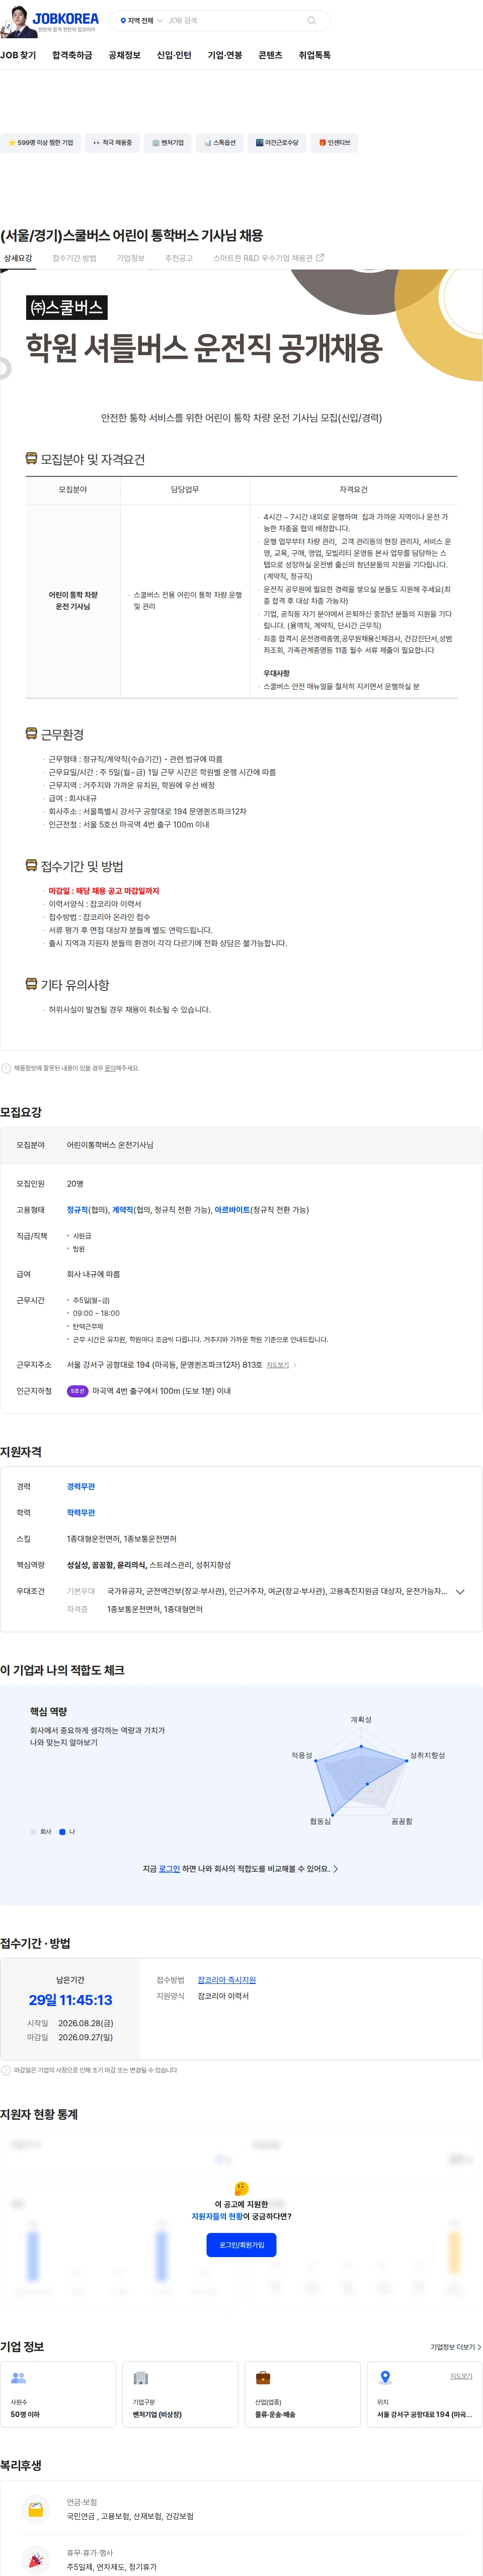
Task: Click the 나 legend marker
Action: pyautogui.click(x=62, y=1832)
